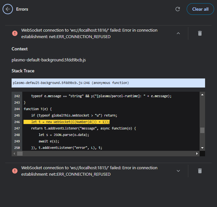Click the 'Context' heading

20,49
